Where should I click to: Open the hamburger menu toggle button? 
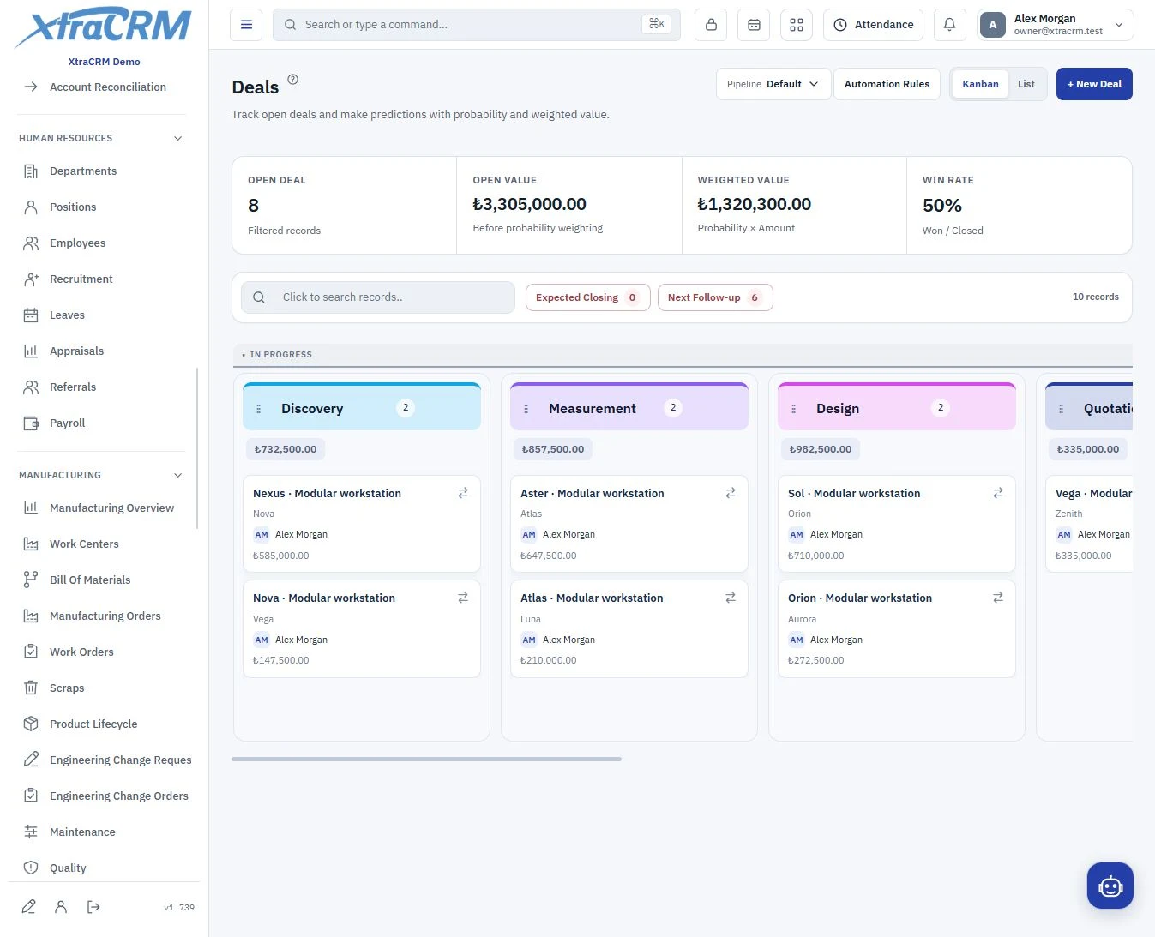tap(246, 25)
